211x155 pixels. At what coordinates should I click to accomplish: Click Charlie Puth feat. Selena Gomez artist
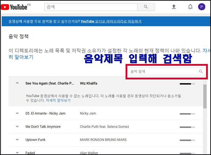[x=104, y=127]
